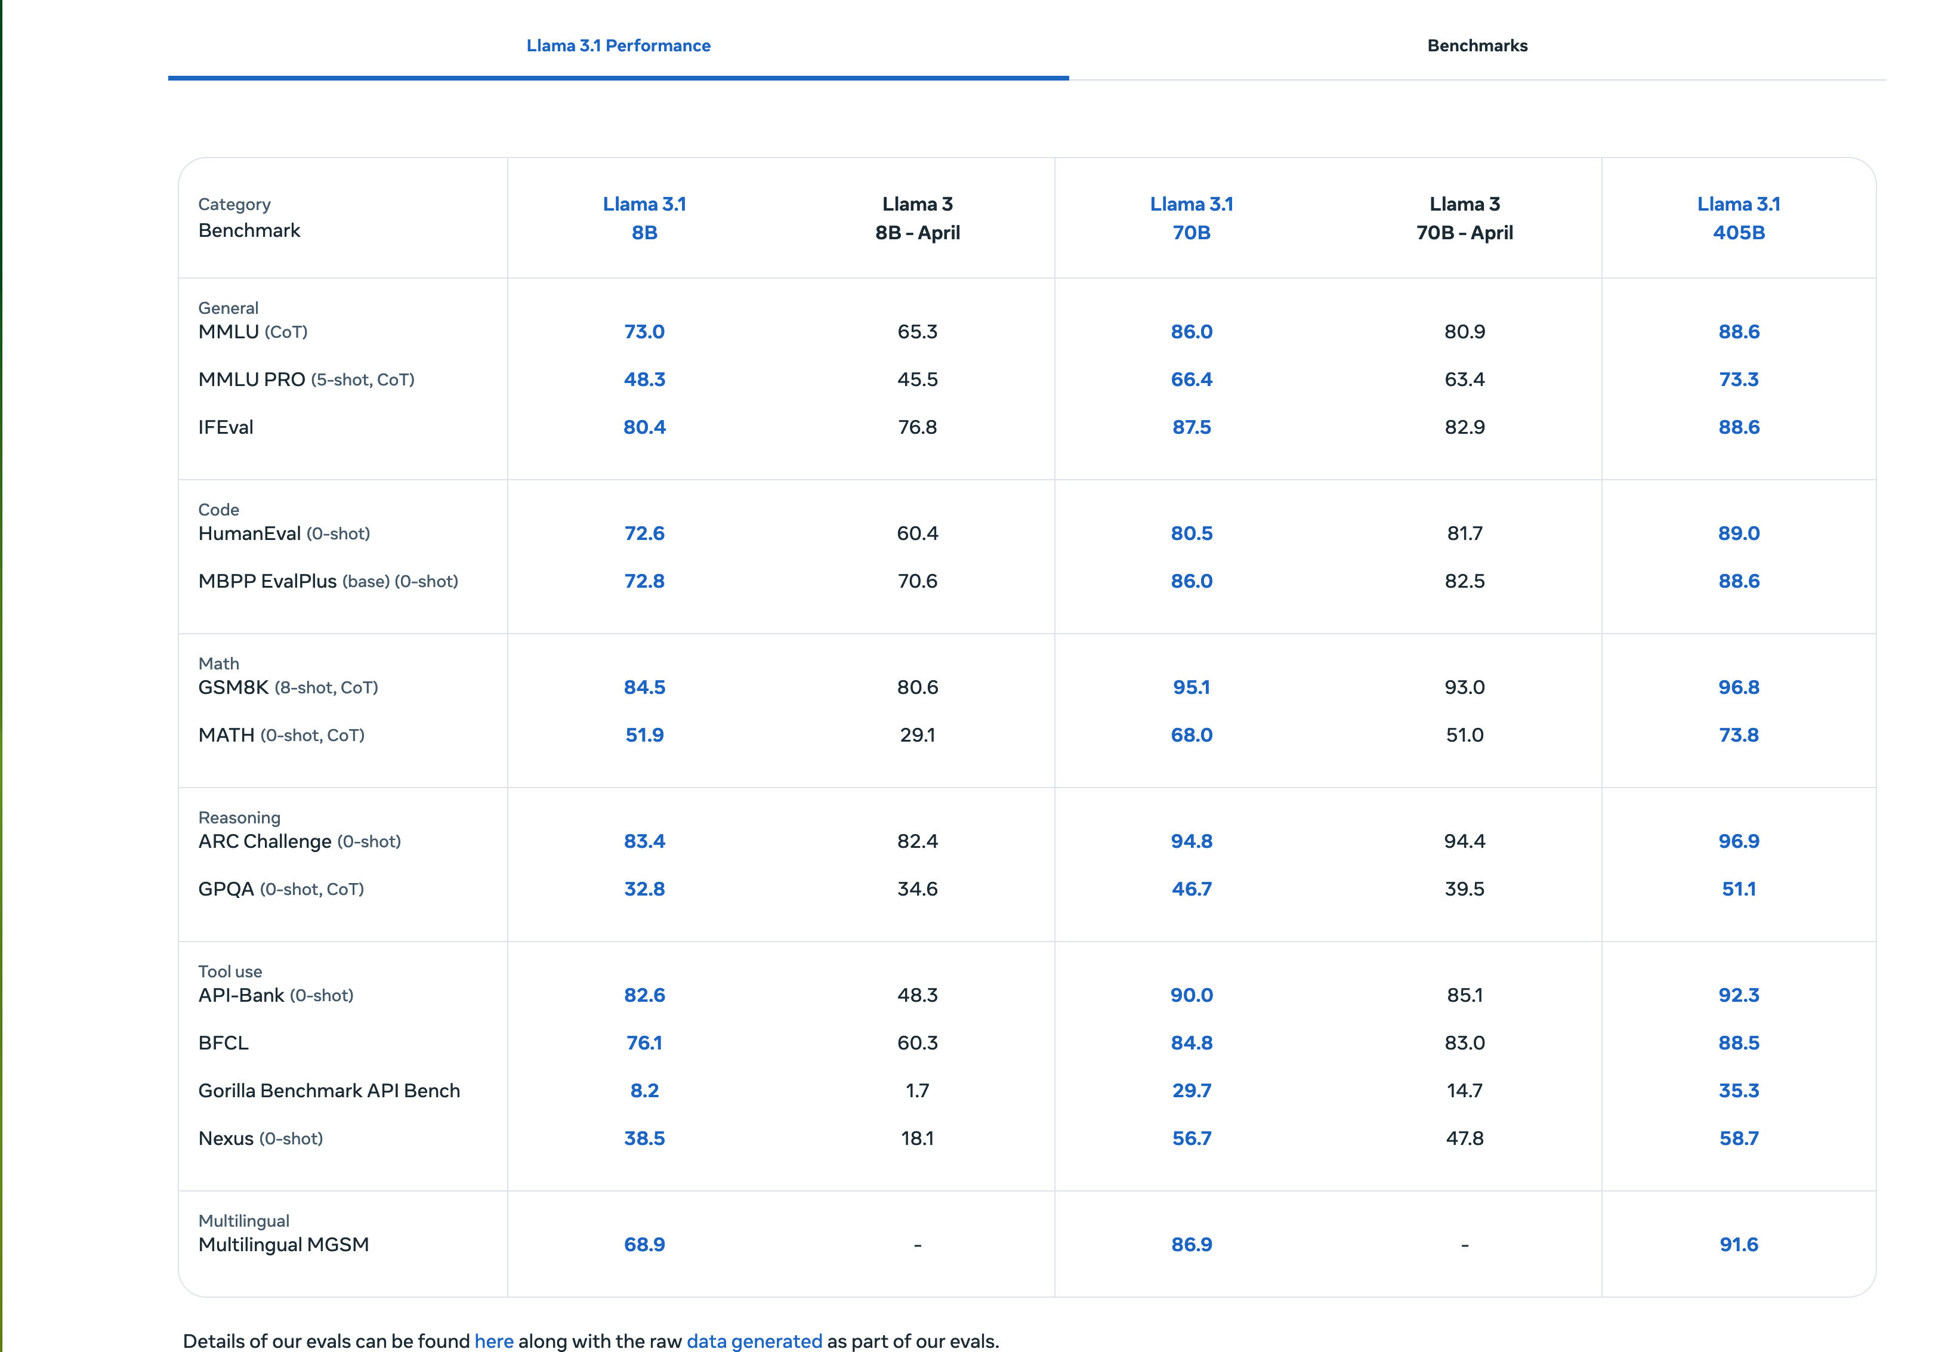Viewport: 1957px width, 1352px height.
Task: Select the Llama 3.1 405B column header
Action: click(1739, 218)
